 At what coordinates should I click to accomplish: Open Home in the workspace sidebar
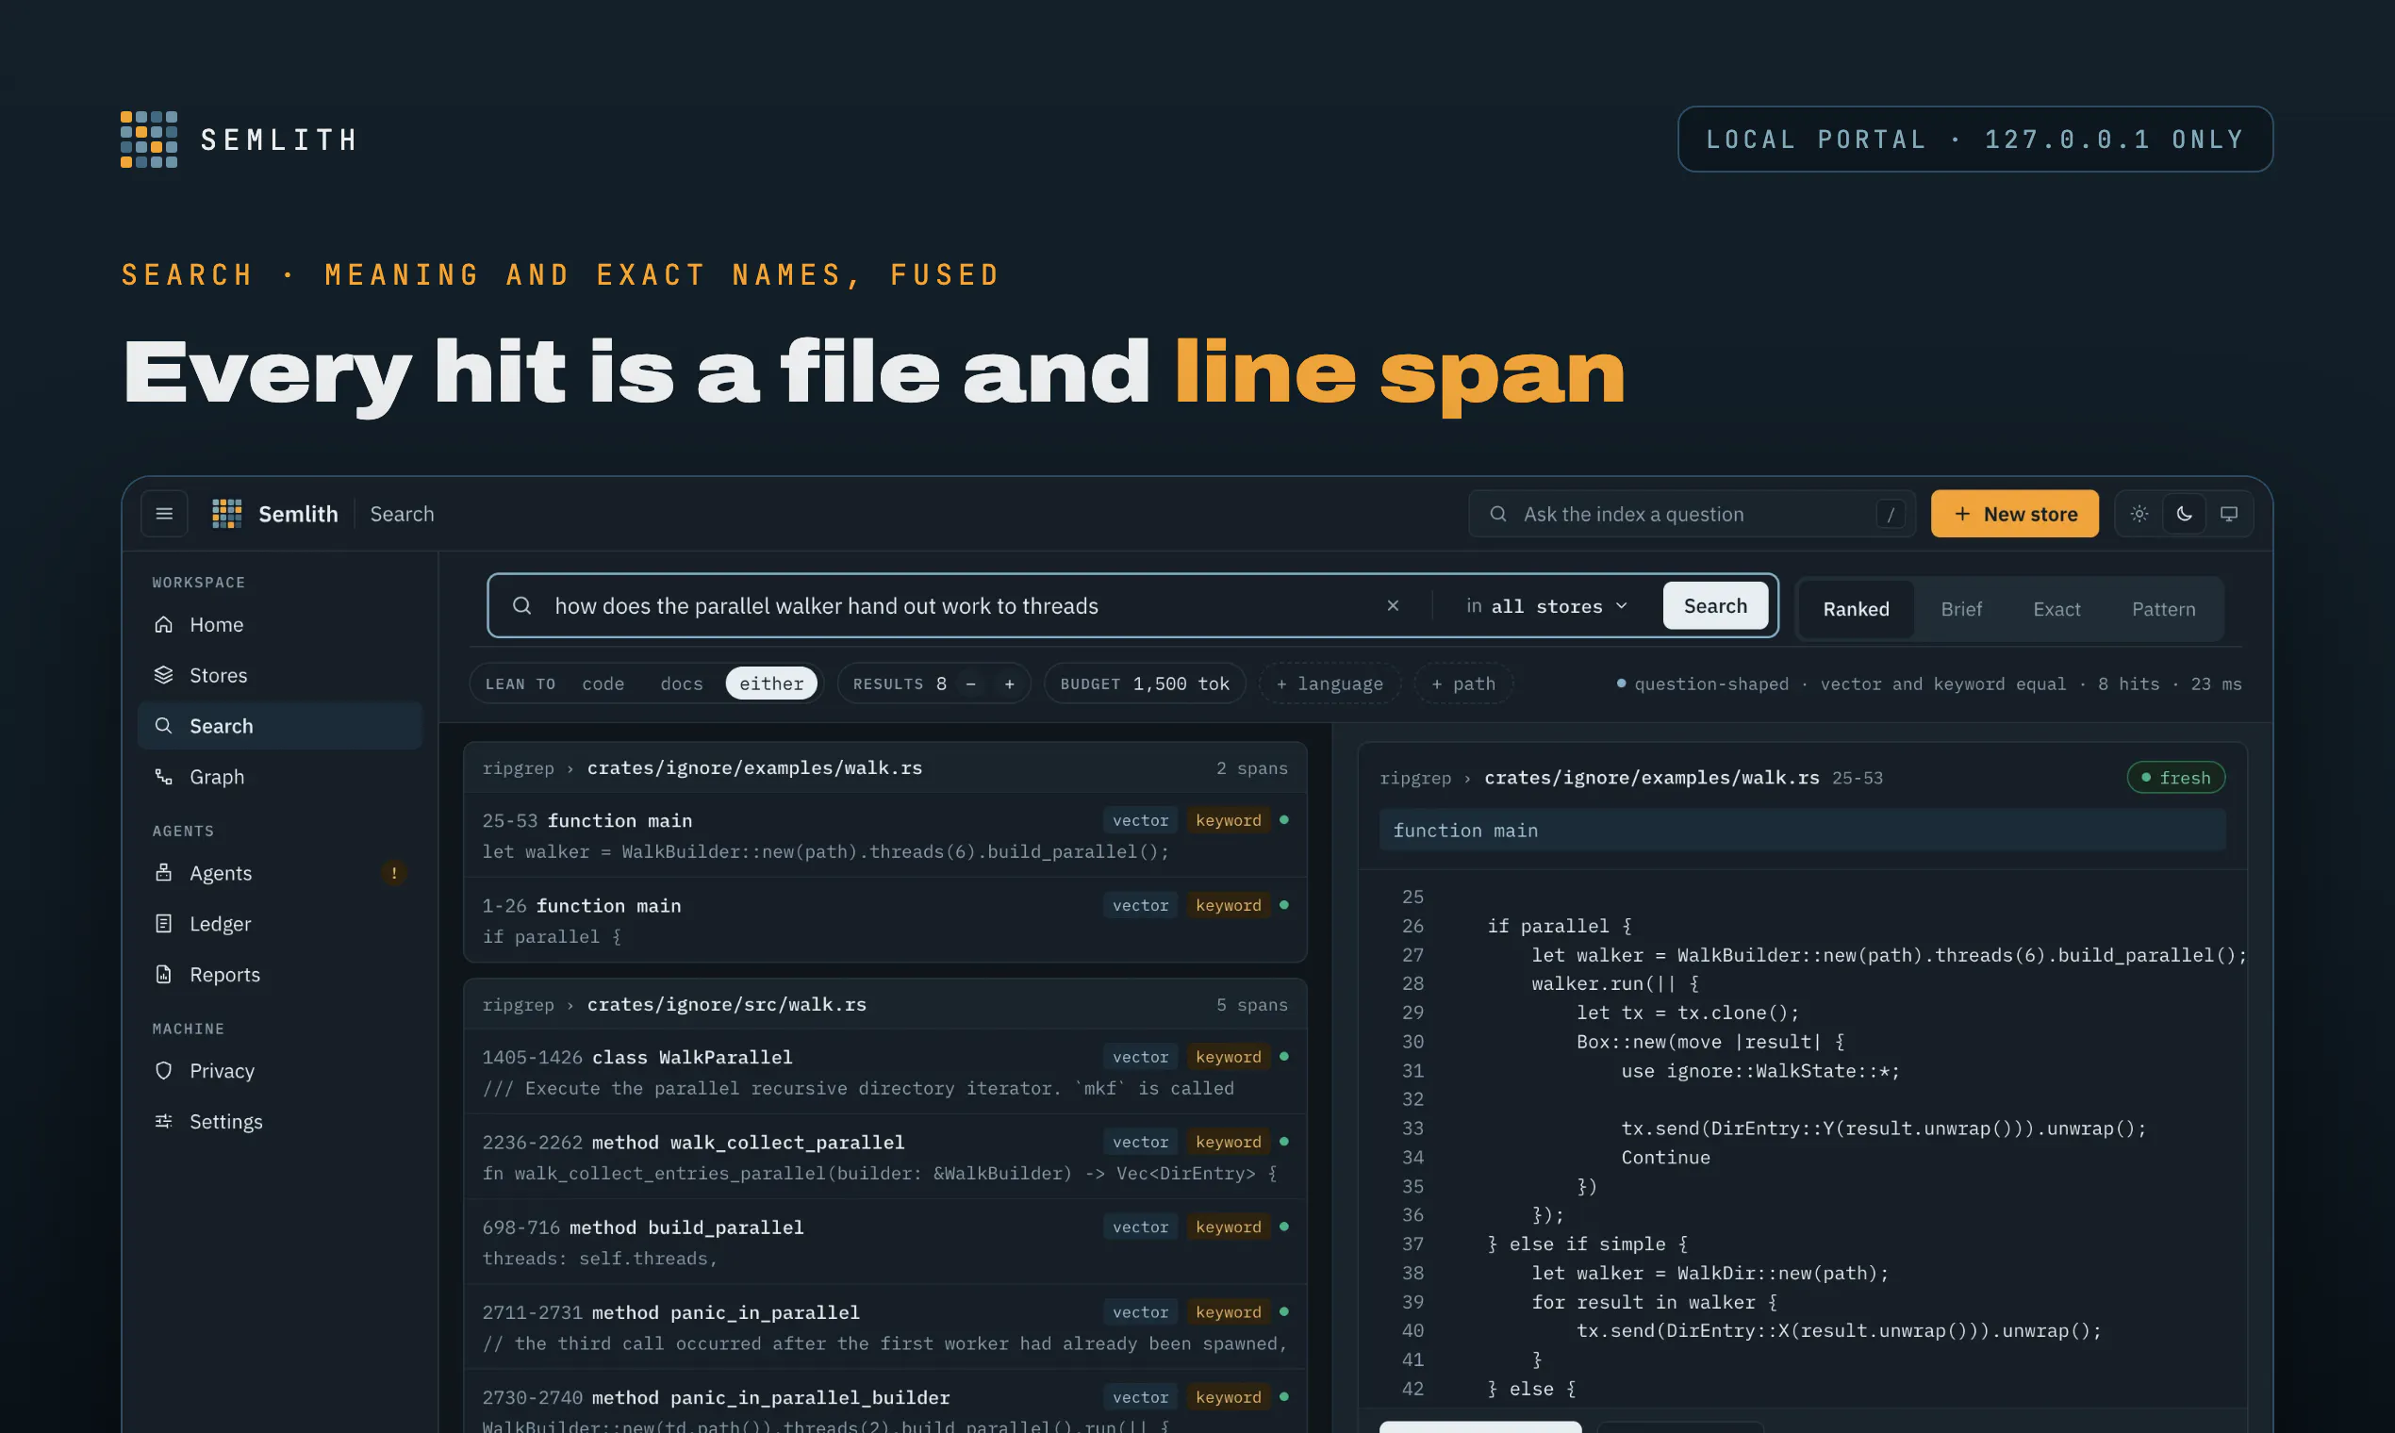pyautogui.click(x=280, y=625)
